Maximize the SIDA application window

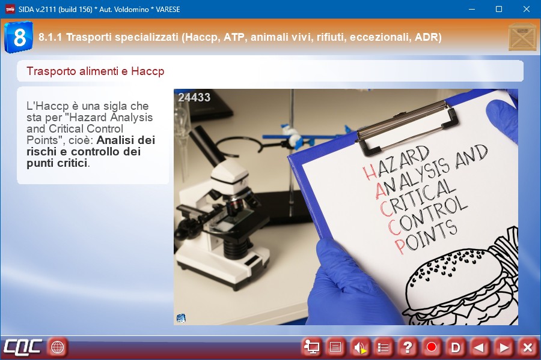(x=498, y=9)
